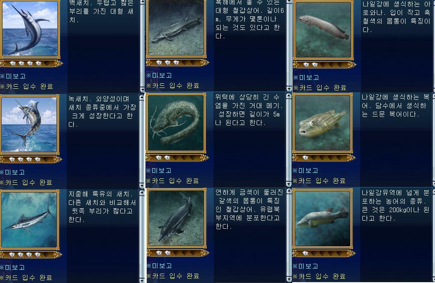Click 미보고 label under the pufferfish card
The height and width of the screenshot is (283, 435).
click(x=305, y=171)
